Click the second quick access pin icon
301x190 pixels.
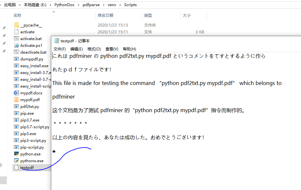coord(4,36)
